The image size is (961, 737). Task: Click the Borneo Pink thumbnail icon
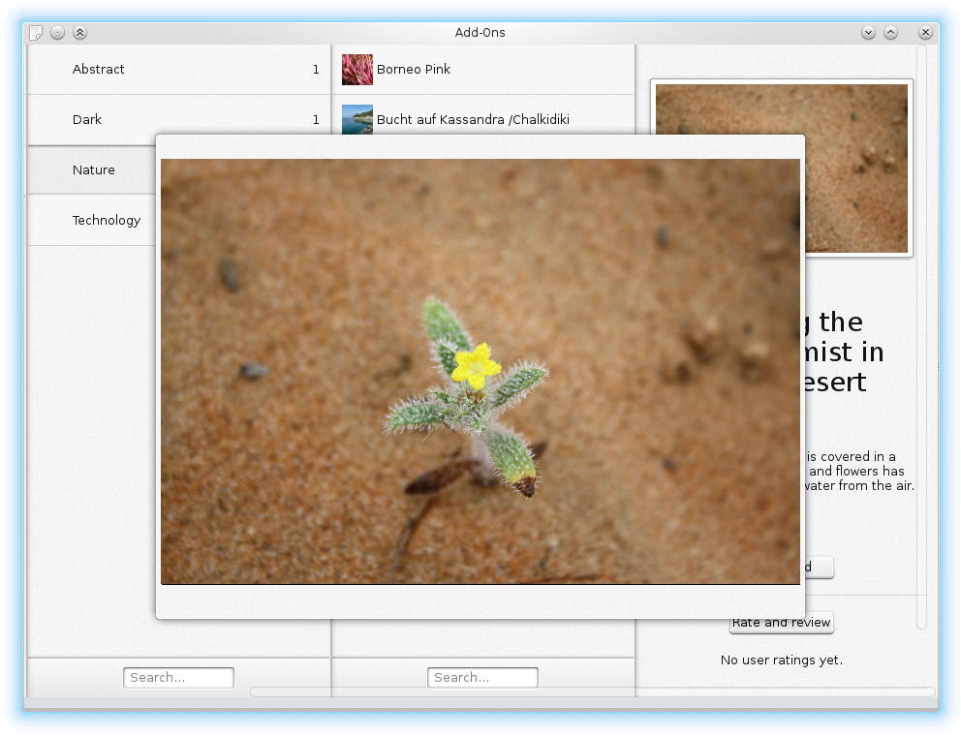pyautogui.click(x=357, y=70)
